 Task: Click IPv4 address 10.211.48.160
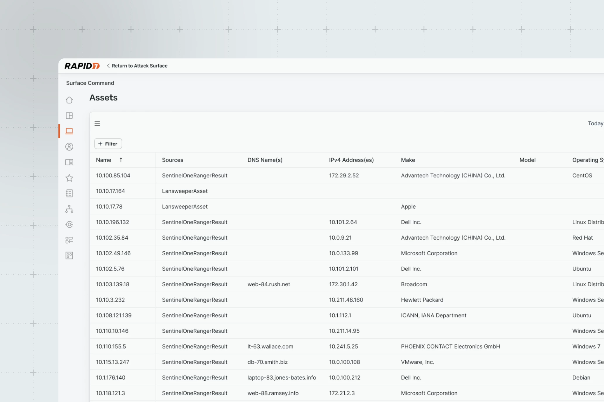[346, 300]
